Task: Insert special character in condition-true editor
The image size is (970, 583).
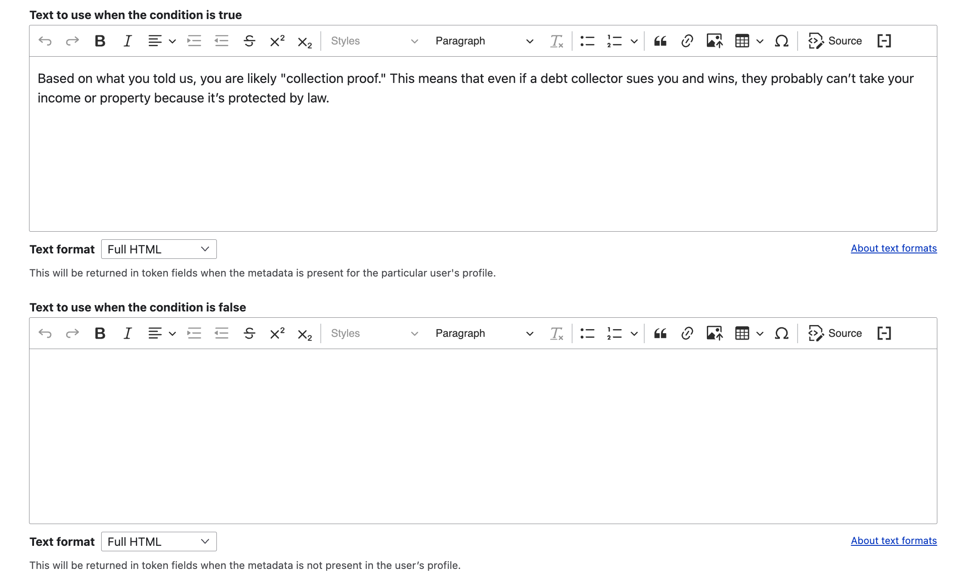Action: (781, 41)
